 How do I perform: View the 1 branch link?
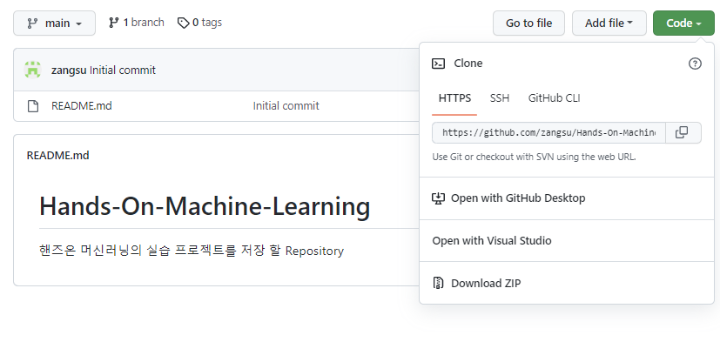click(x=137, y=23)
